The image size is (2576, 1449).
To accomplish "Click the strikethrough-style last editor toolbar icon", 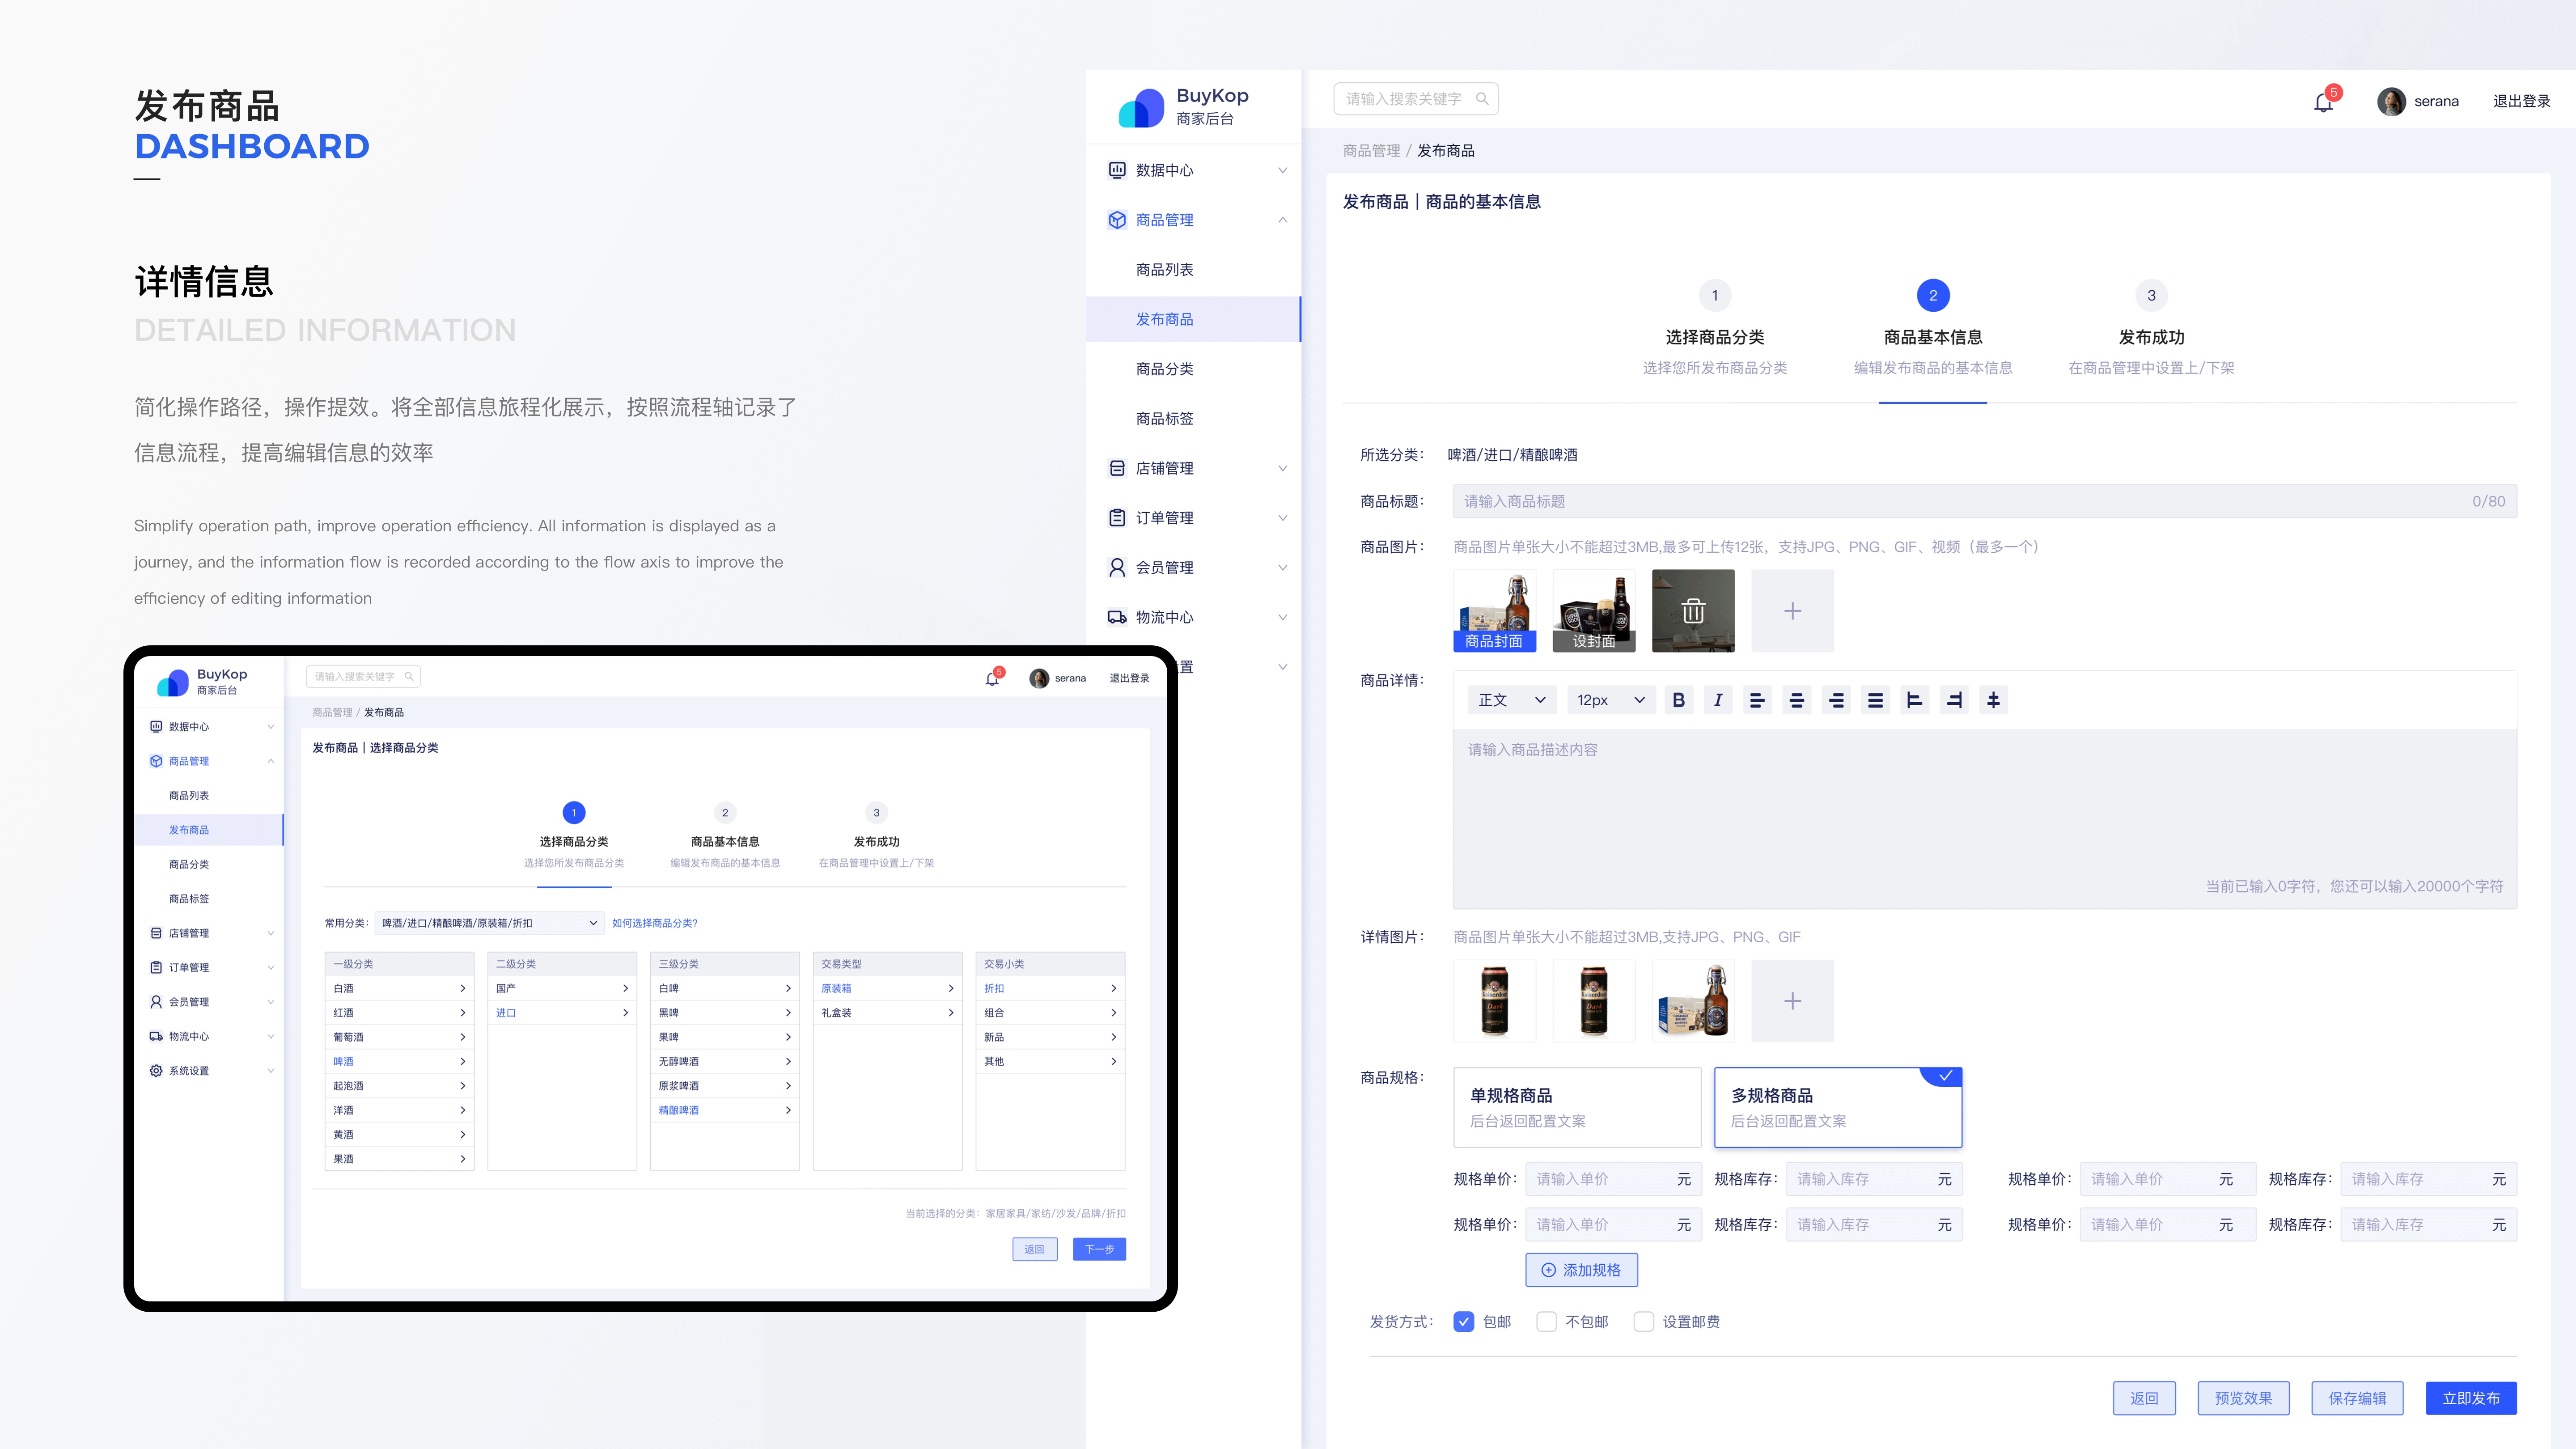I will (x=1993, y=700).
